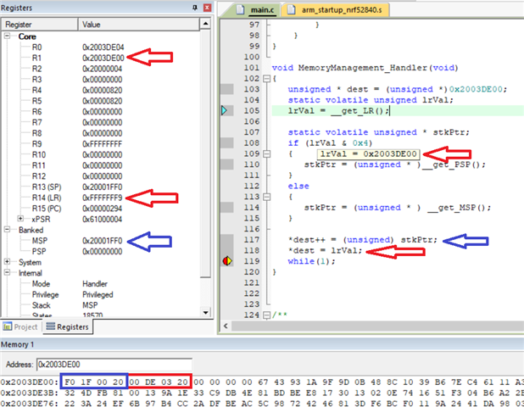The width and height of the screenshot is (524, 407).
Task: Click the breakpoint marker on line 119
Action: (226, 261)
